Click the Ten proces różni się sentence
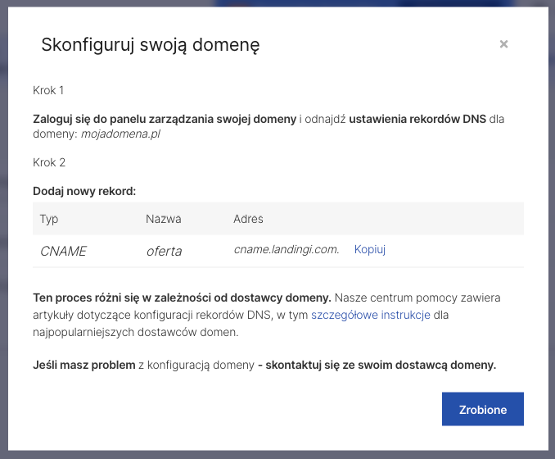 [x=182, y=298]
